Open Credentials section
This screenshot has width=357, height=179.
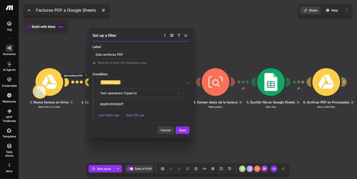pyautogui.click(x=9, y=82)
